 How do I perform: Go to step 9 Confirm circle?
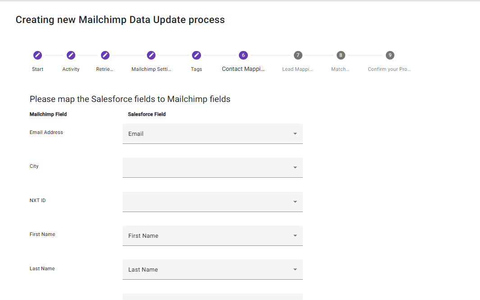[390, 55]
